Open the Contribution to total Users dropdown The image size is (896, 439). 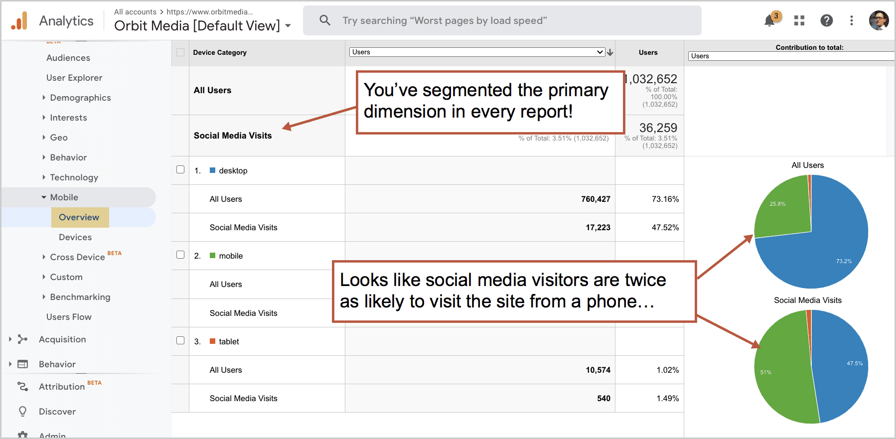tap(791, 56)
